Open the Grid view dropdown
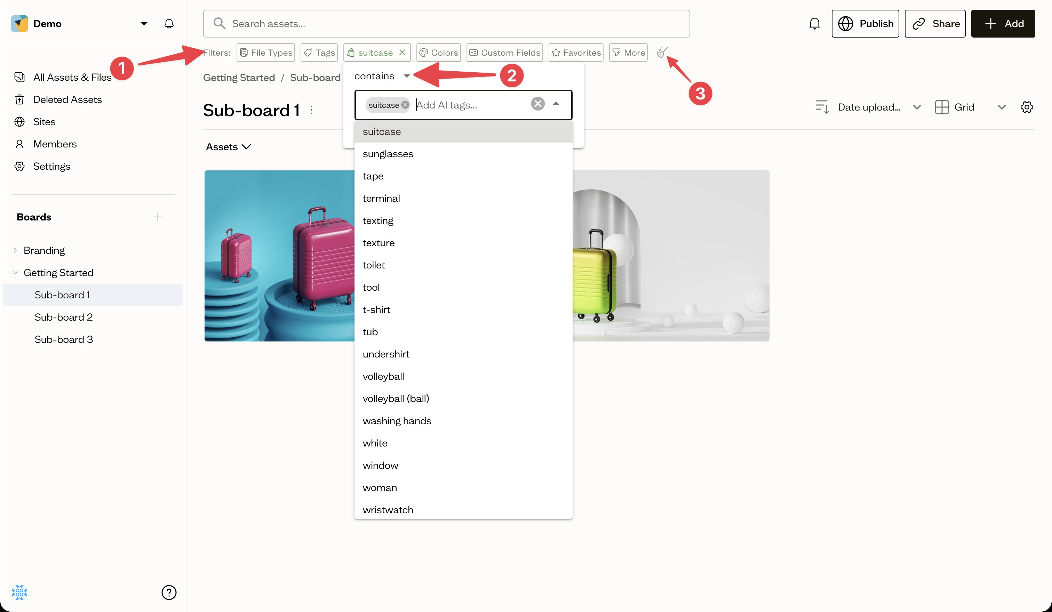This screenshot has width=1052, height=612. coord(970,107)
